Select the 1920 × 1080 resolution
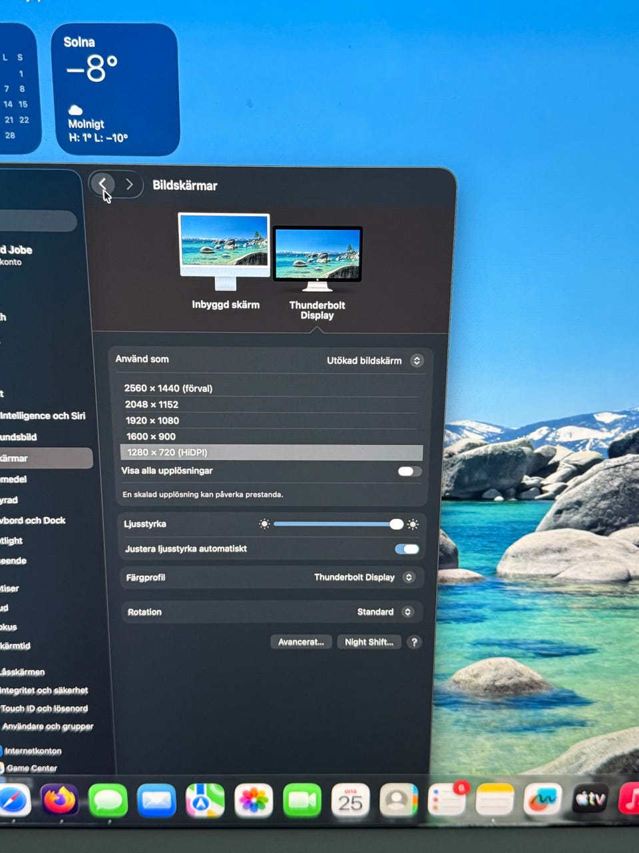Image resolution: width=639 pixels, height=853 pixels. [x=152, y=421]
